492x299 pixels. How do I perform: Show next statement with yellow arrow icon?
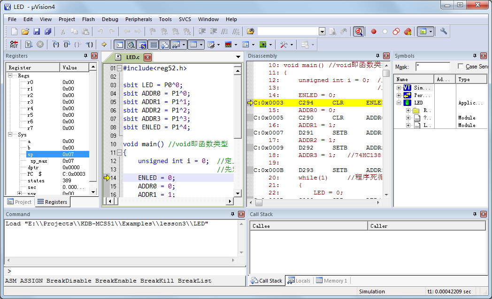tap(104, 44)
